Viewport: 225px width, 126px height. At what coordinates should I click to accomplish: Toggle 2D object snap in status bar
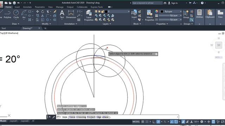[176, 122]
